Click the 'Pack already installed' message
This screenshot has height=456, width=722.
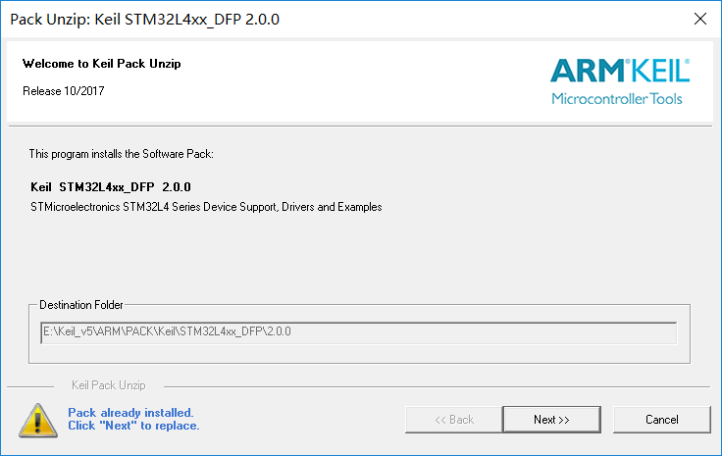click(x=130, y=412)
